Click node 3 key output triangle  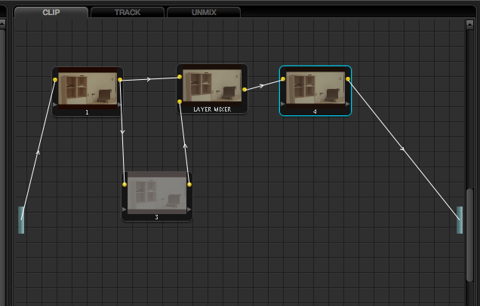189,210
